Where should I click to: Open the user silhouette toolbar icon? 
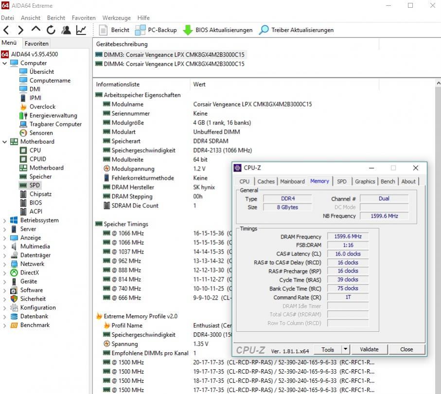66,30
